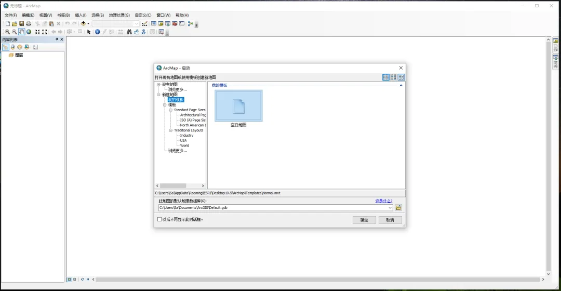
Task: Launch the ModelBuilder window icon
Action: click(190, 23)
